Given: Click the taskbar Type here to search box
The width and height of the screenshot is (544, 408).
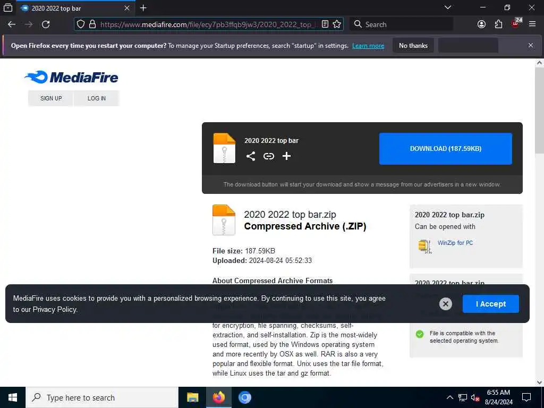Looking at the screenshot, I should (x=102, y=397).
